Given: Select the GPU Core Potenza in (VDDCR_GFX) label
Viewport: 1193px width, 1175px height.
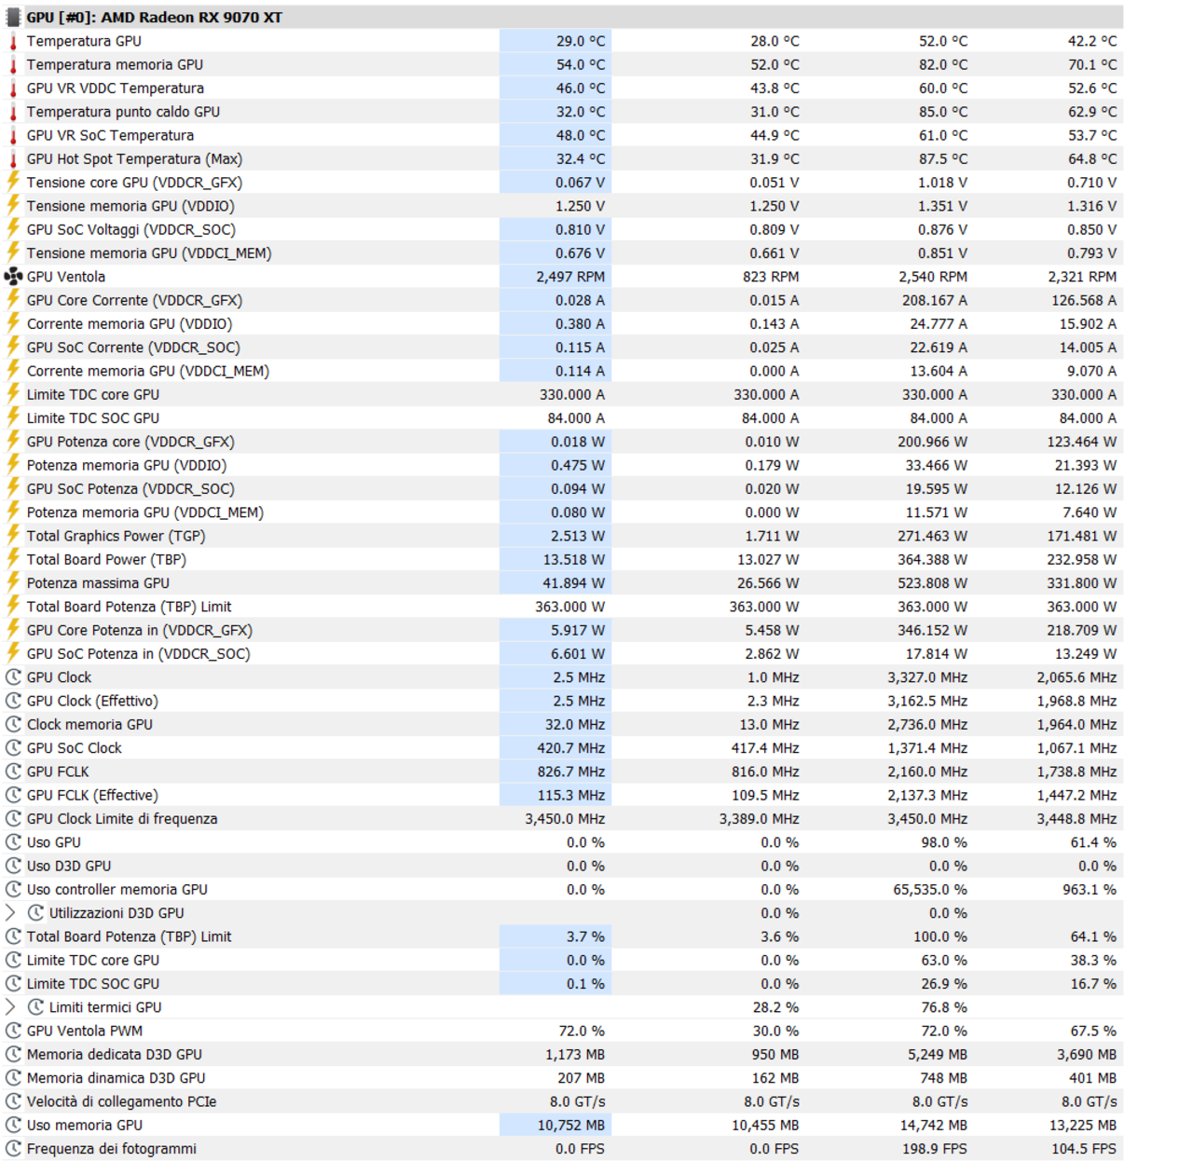Looking at the screenshot, I should 140,630.
